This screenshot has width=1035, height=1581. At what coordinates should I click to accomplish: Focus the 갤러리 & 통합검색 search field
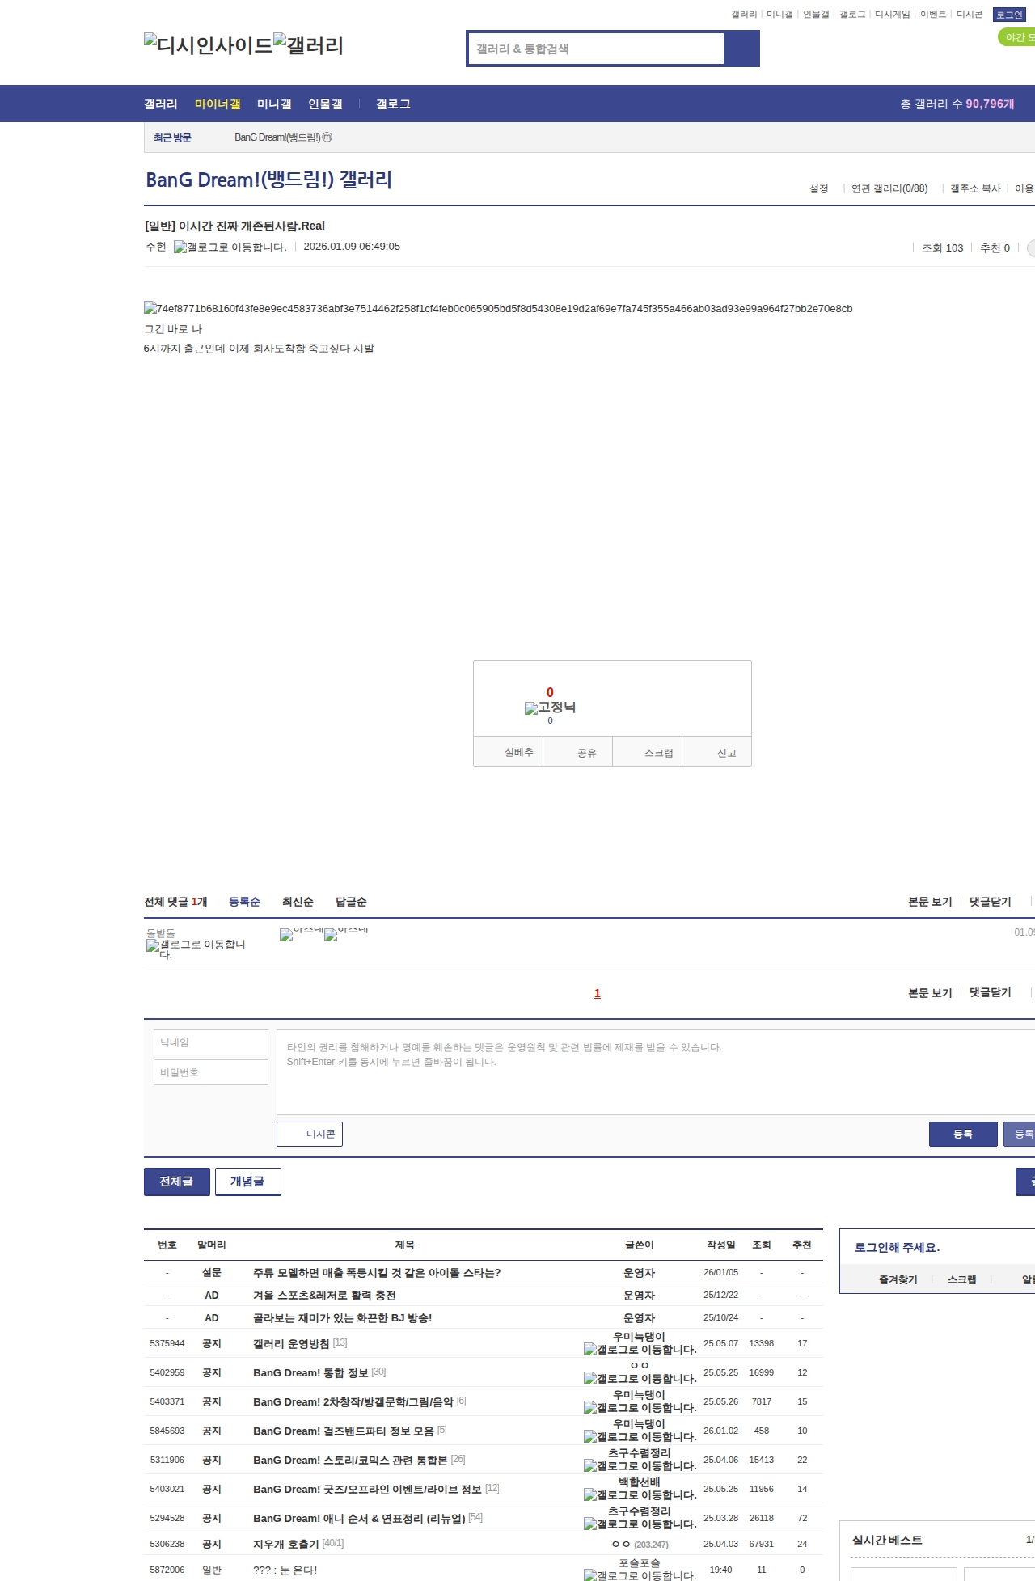coord(596,49)
